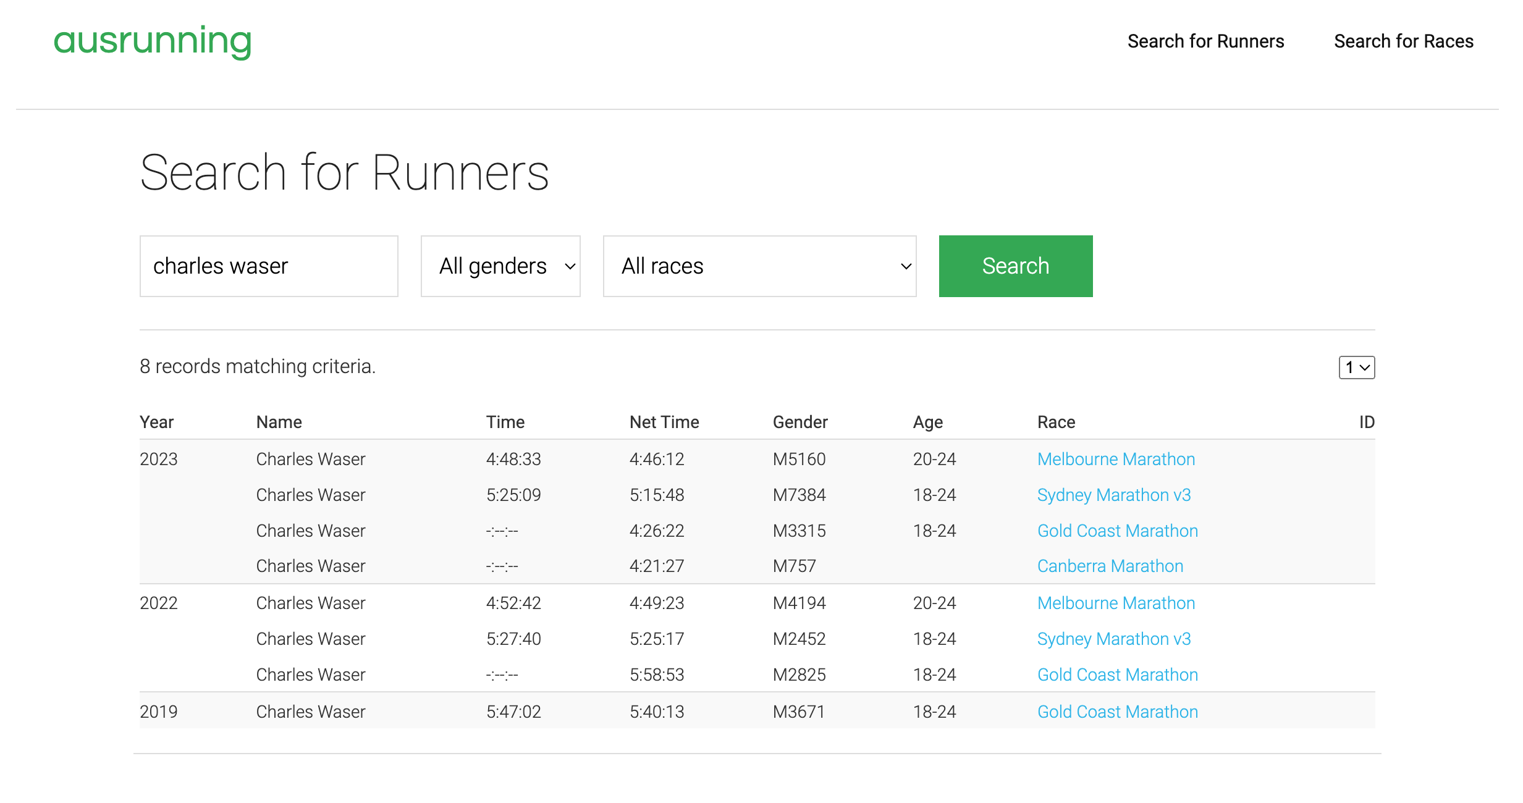The height and width of the screenshot is (803, 1523).
Task: Click the Gender column header
Action: point(799,422)
